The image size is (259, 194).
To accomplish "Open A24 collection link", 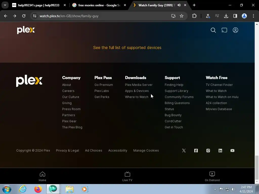I will tap(217, 103).
